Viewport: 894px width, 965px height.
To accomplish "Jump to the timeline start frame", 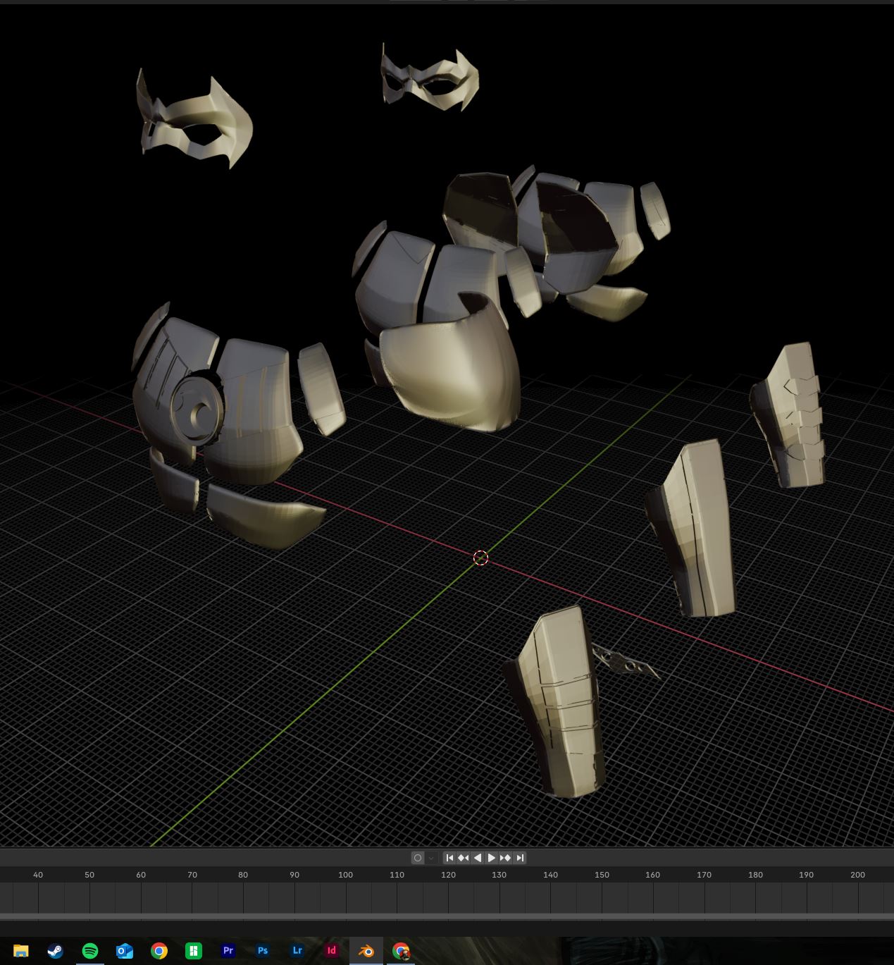I will pyautogui.click(x=449, y=858).
